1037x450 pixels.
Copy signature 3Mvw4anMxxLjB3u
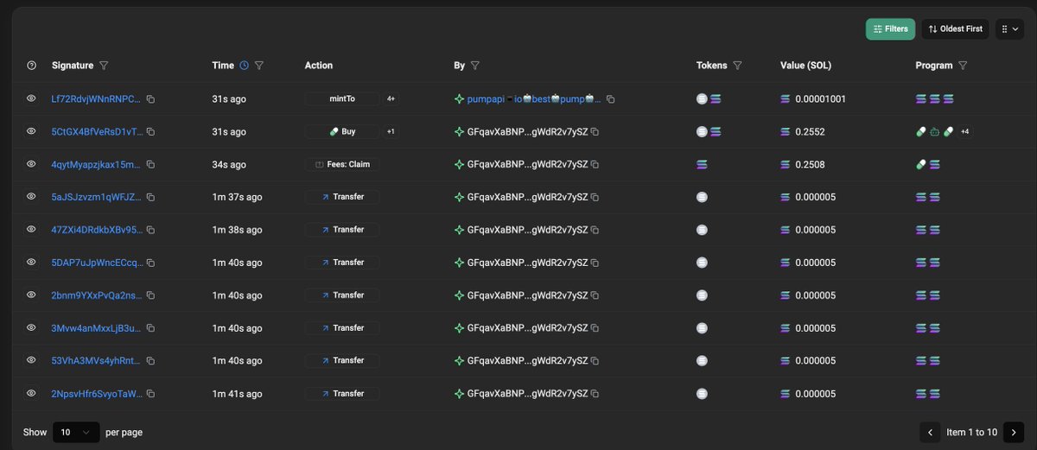click(150, 328)
